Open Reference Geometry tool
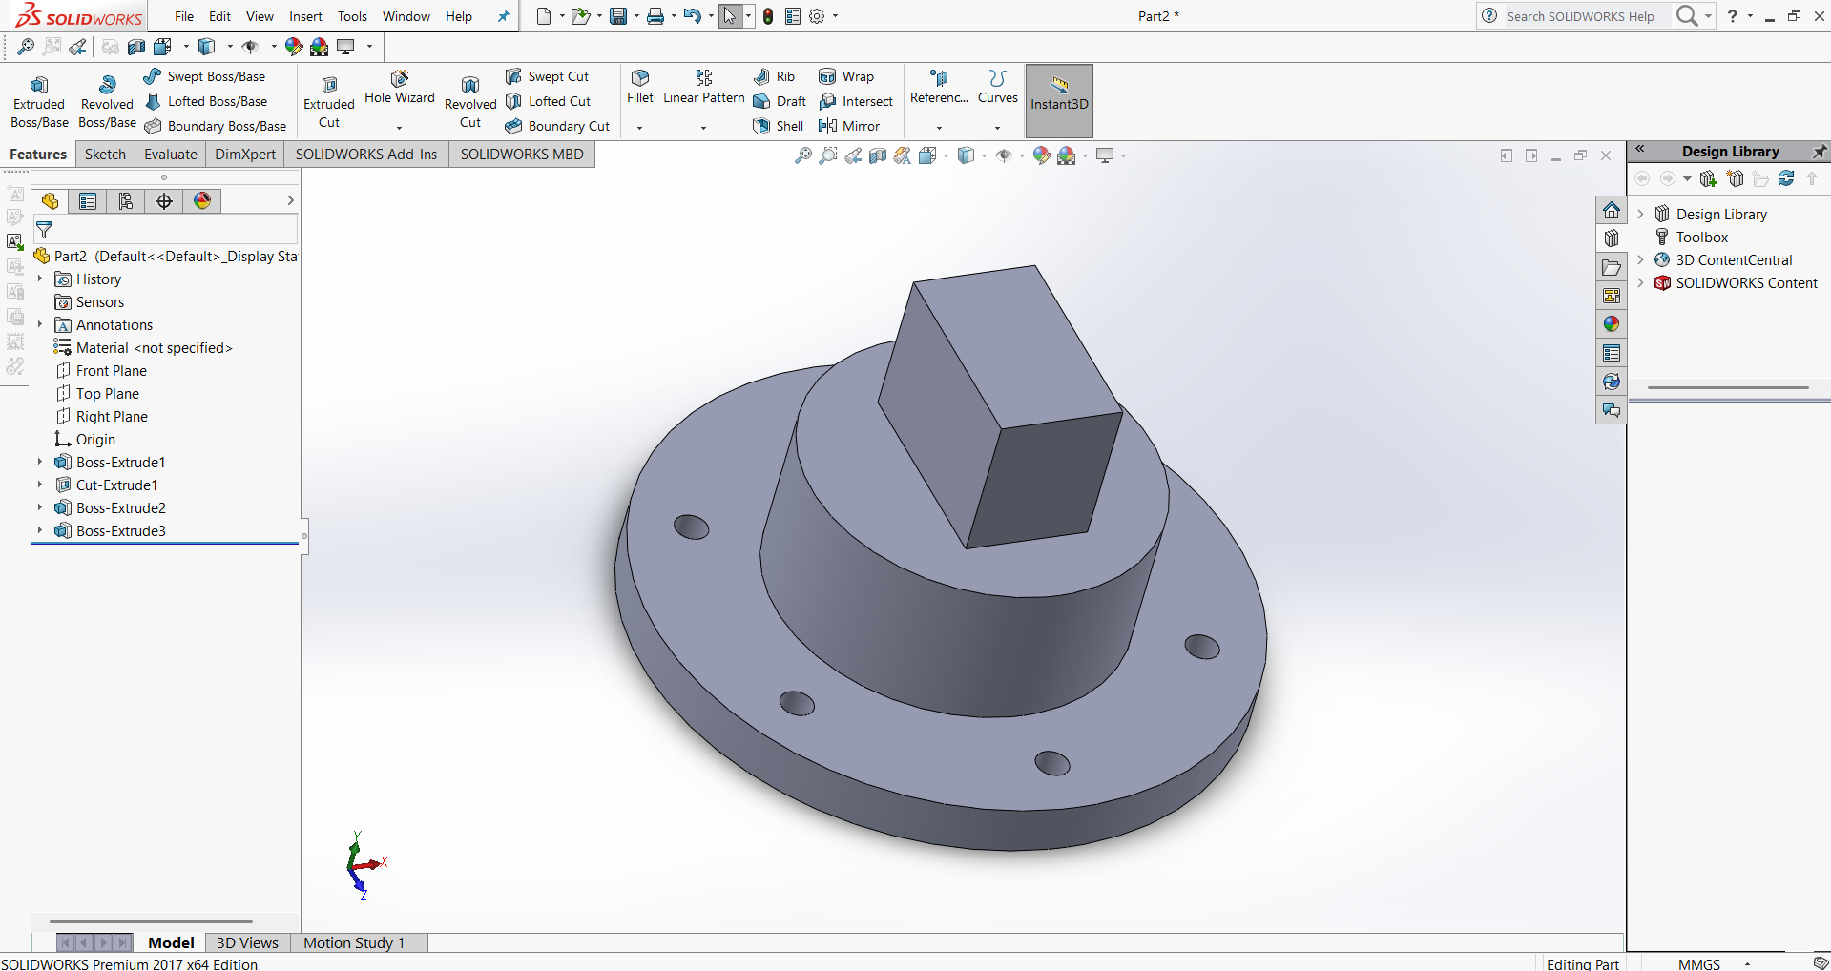 [x=939, y=87]
